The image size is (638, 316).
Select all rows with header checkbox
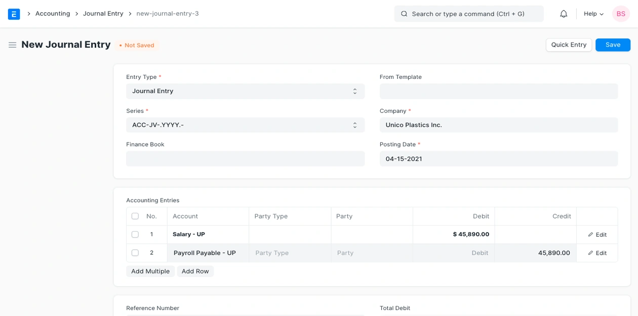point(135,216)
